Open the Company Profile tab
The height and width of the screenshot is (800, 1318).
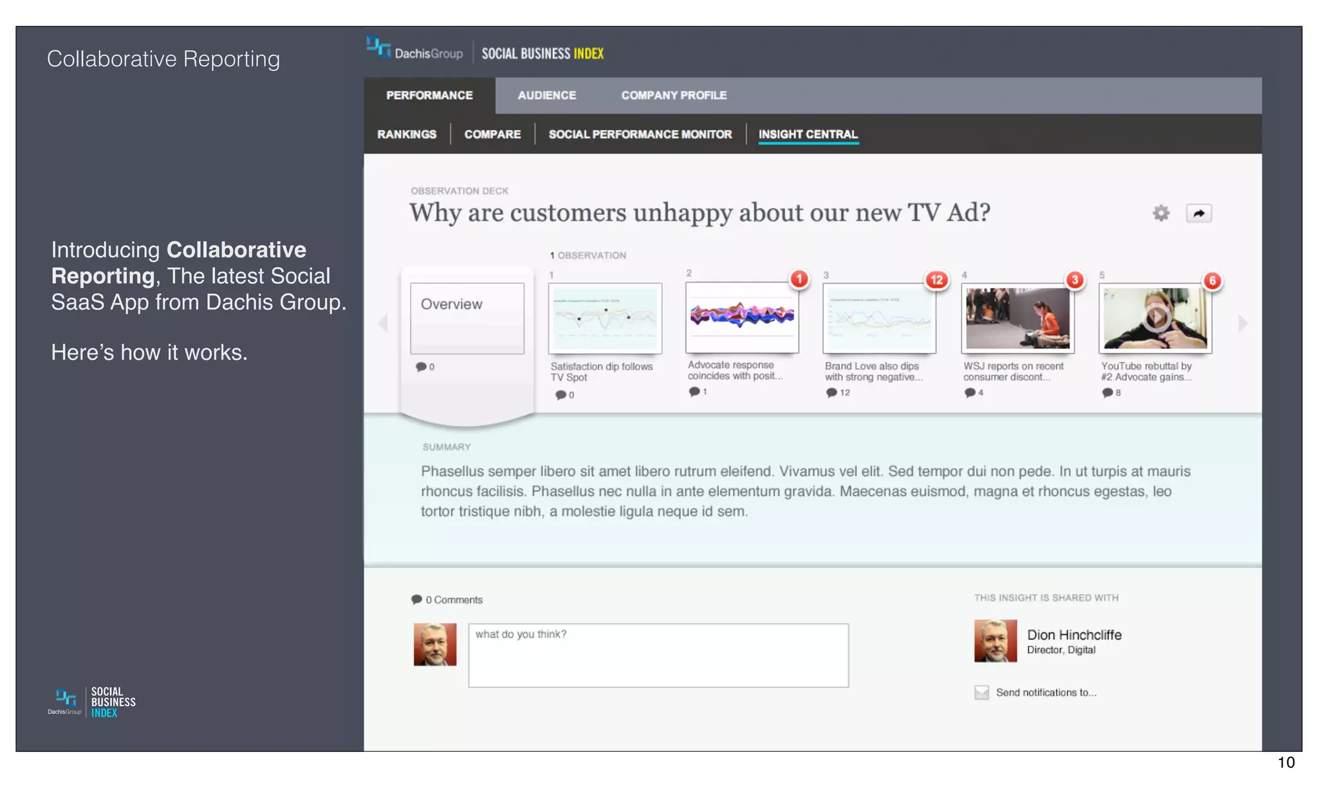tap(674, 95)
